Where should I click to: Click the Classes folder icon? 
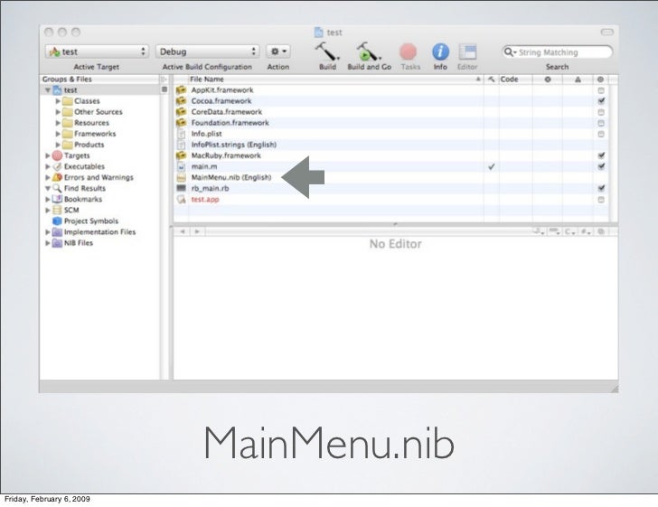[x=68, y=100]
